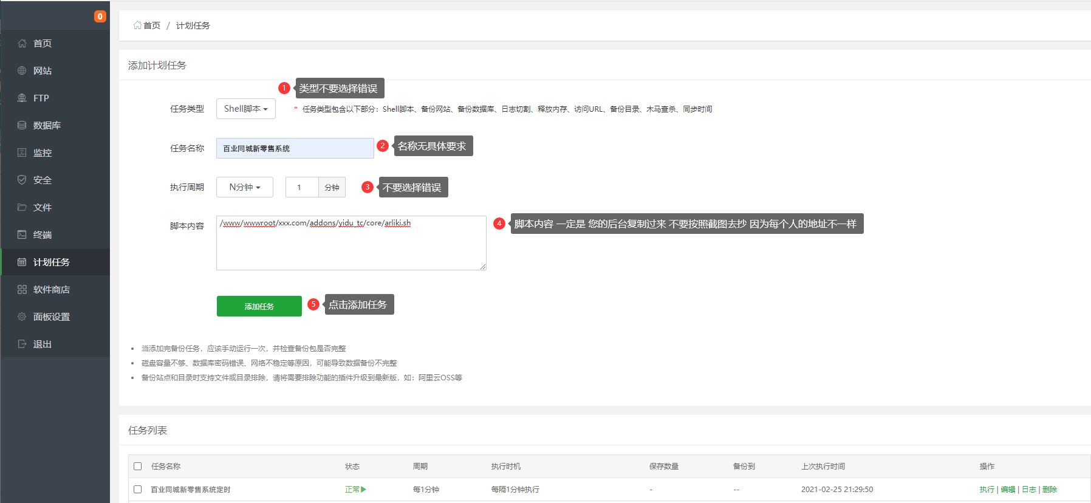1091x503 pixels.
Task: Toggle the 正常 status of the task
Action: [355, 490]
